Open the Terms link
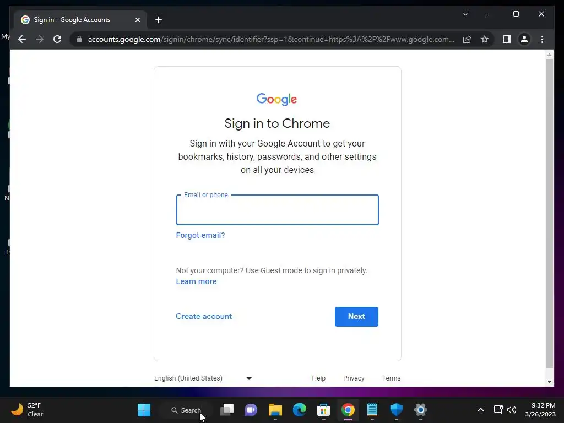The width and height of the screenshot is (564, 423). [x=392, y=378]
